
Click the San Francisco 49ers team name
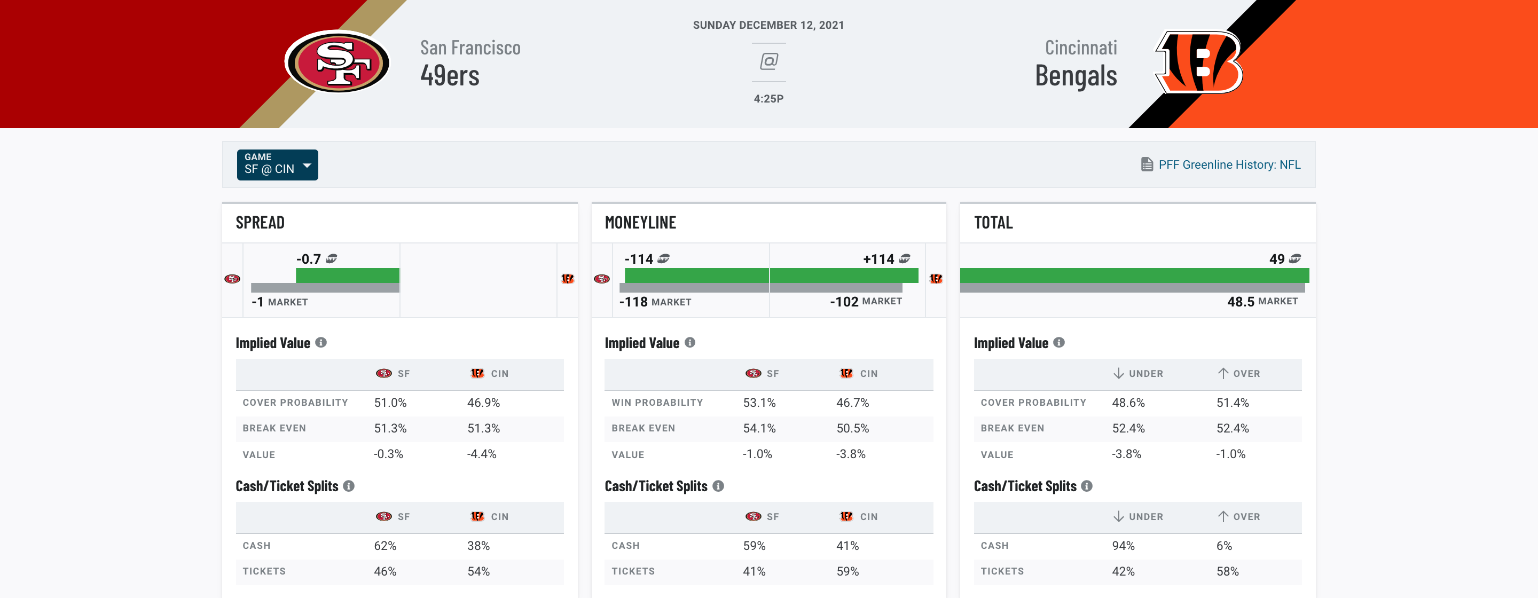tap(470, 63)
